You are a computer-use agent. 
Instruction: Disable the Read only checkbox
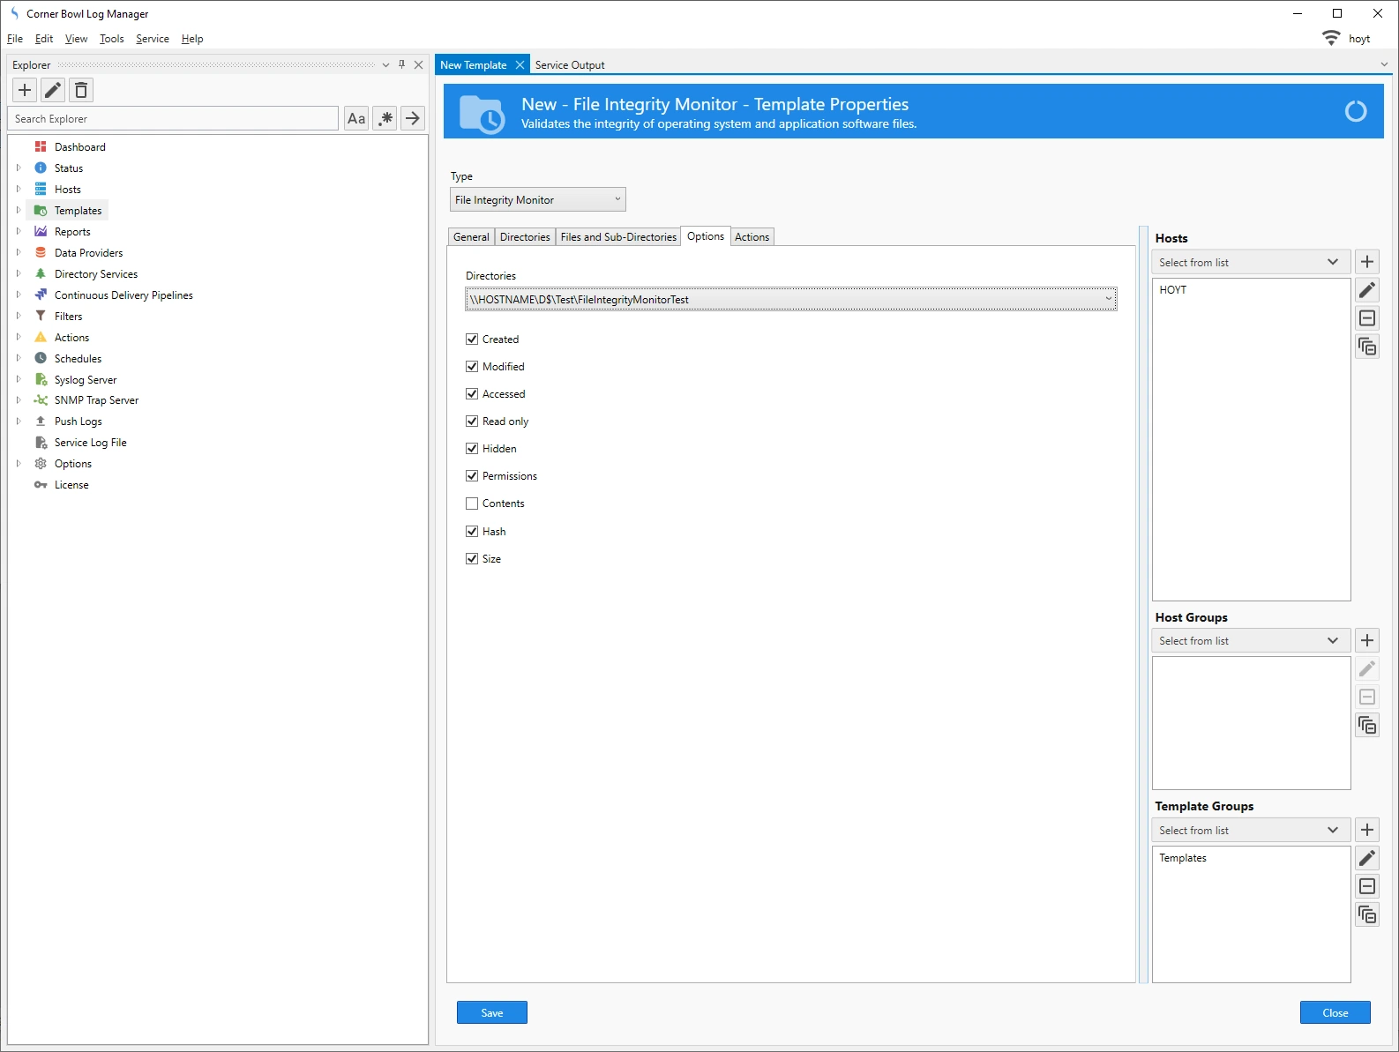coord(472,422)
